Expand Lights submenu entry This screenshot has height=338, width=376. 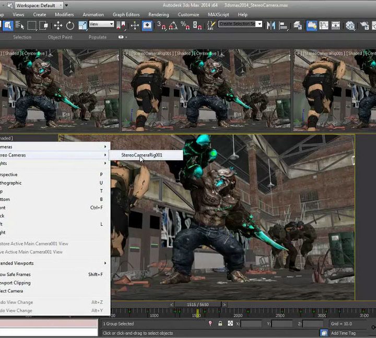[x=54, y=163]
